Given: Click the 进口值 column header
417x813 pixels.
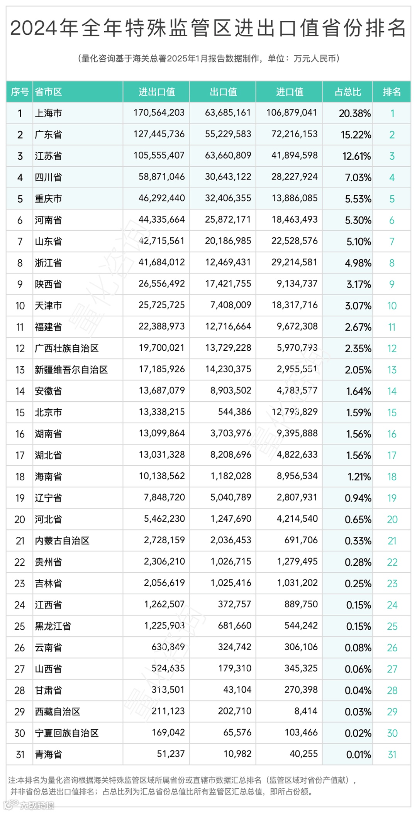Looking at the screenshot, I should tap(290, 92).
